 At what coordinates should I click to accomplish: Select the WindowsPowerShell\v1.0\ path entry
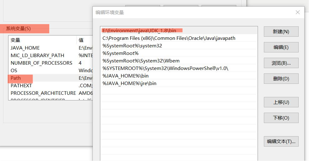(x=165, y=68)
